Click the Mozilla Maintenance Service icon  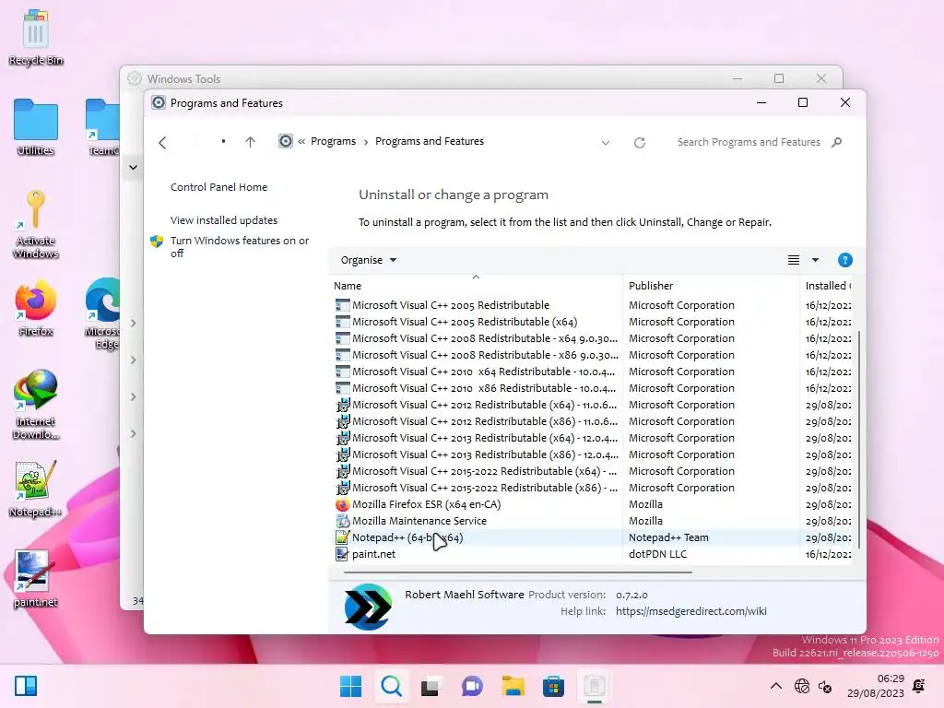coord(343,521)
